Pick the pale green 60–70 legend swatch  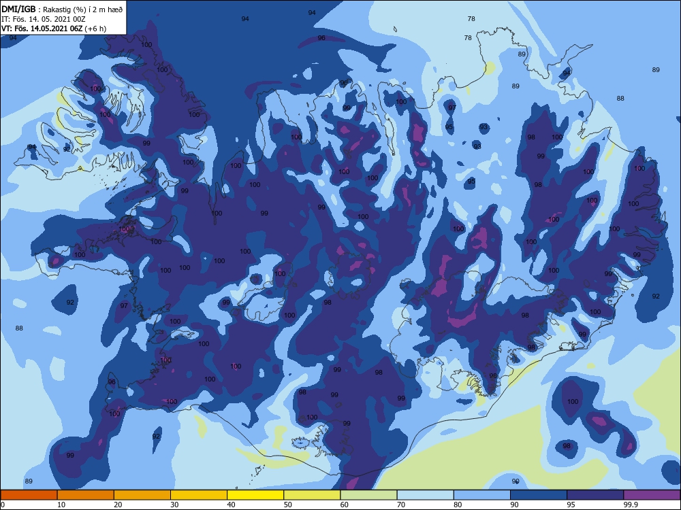tap(368, 495)
